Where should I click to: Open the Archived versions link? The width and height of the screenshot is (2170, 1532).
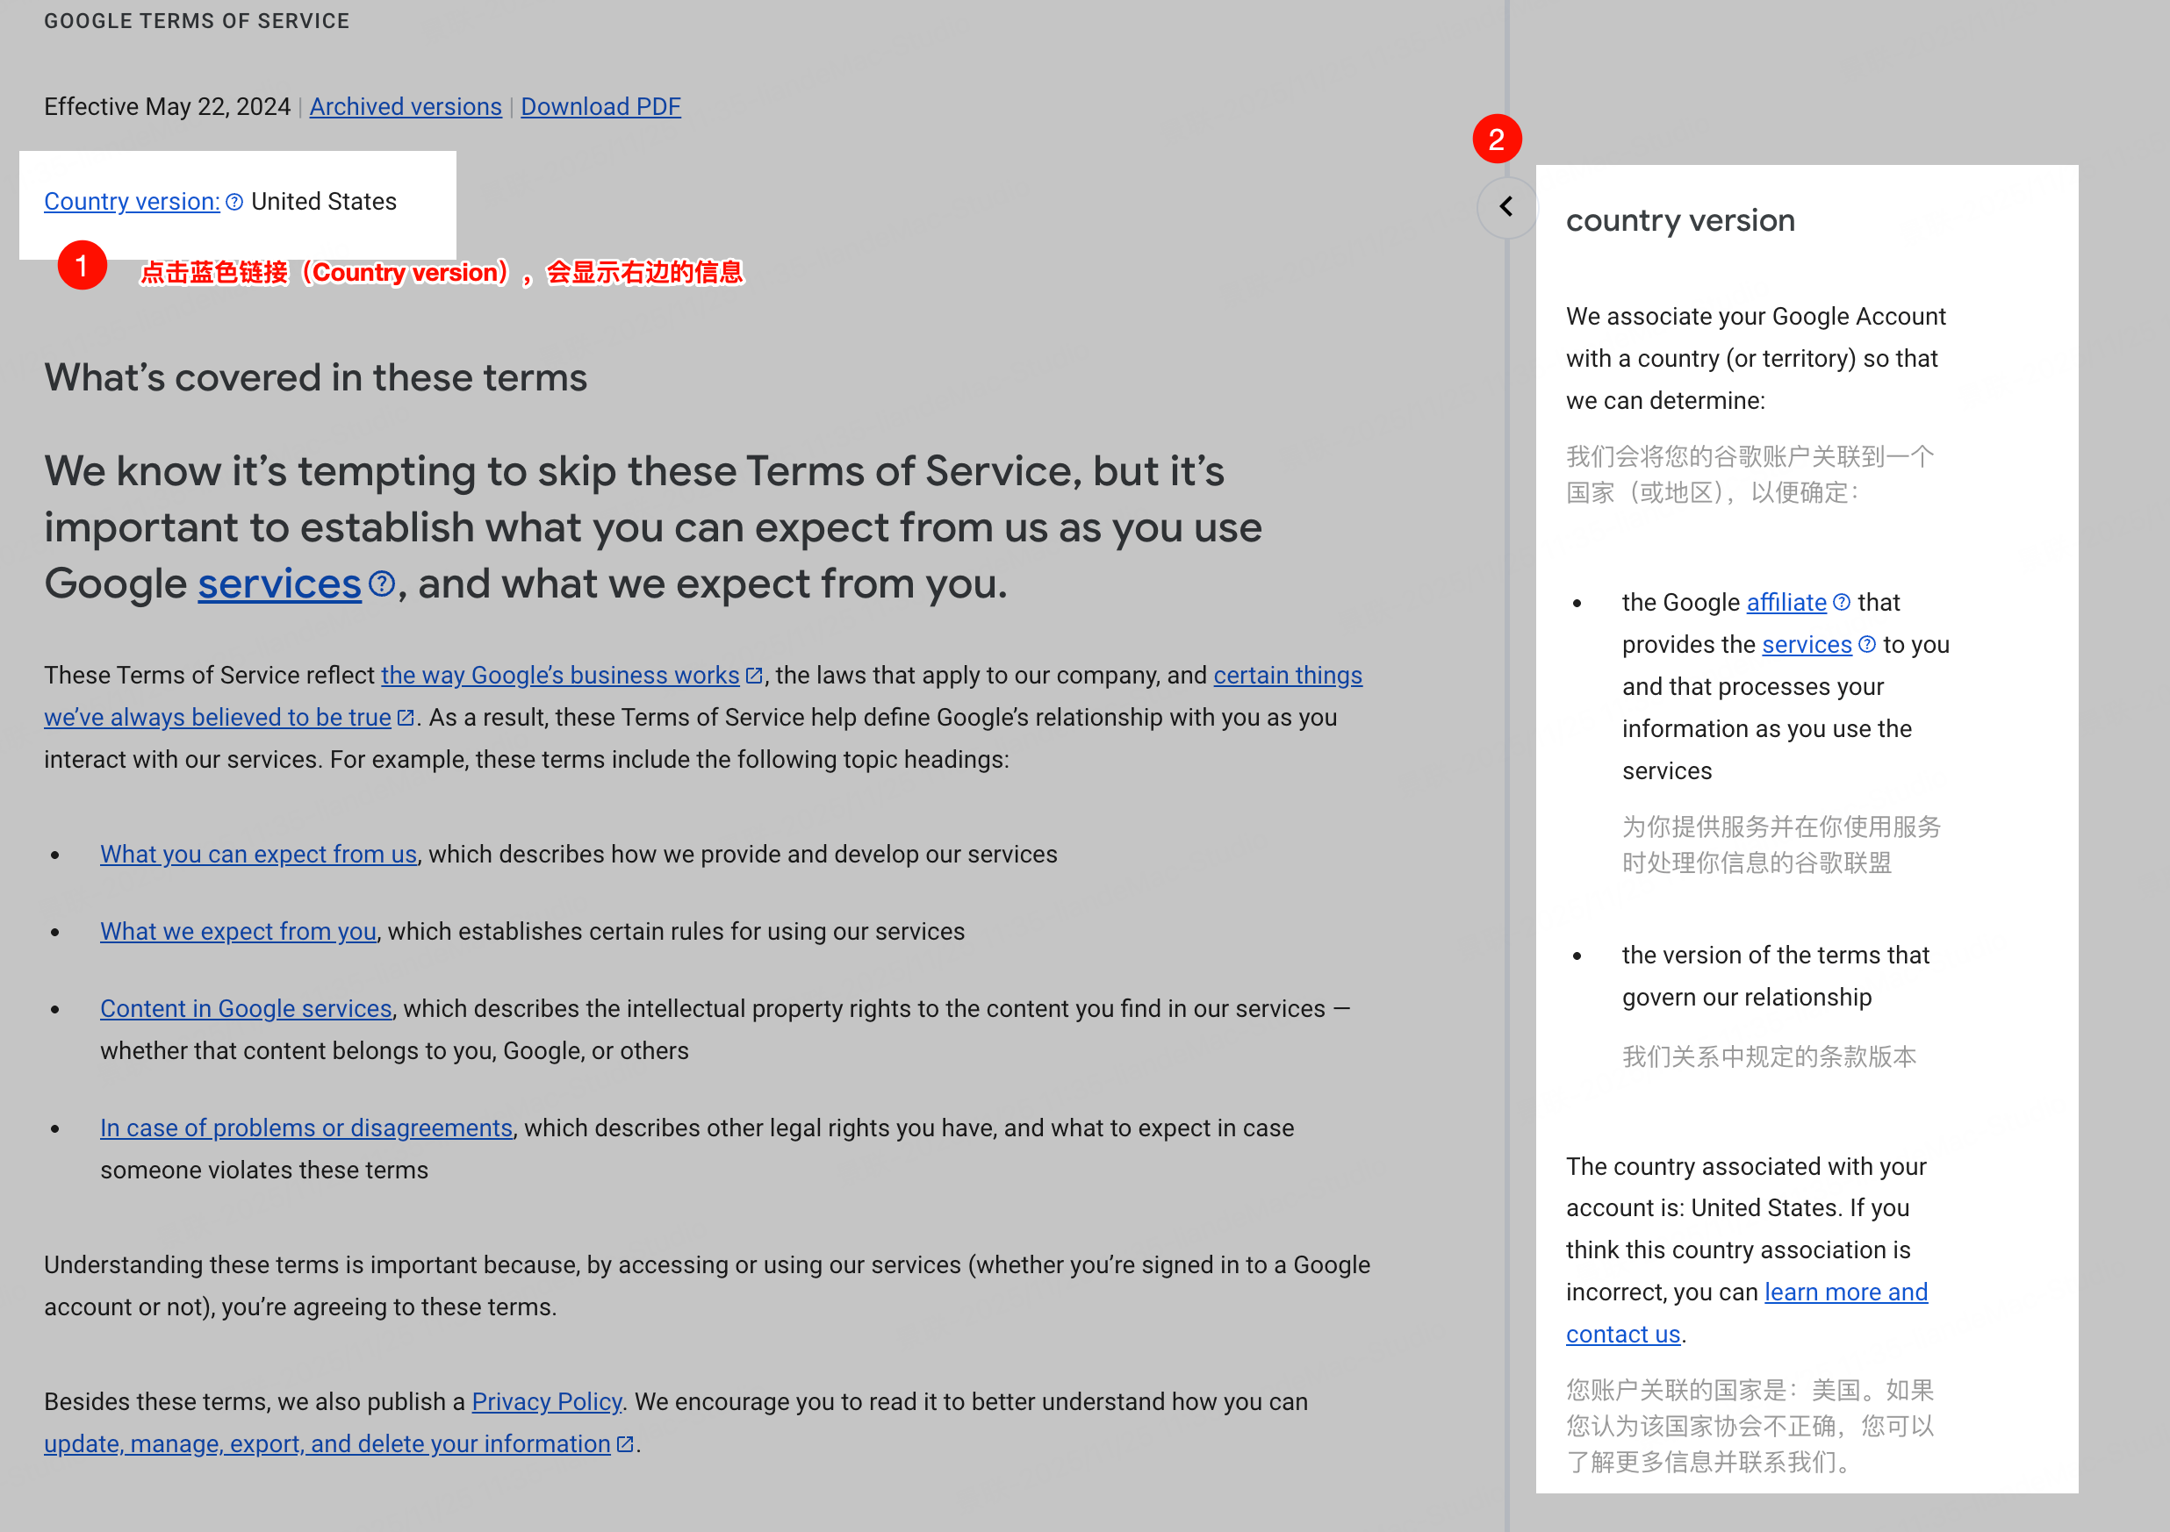406,107
